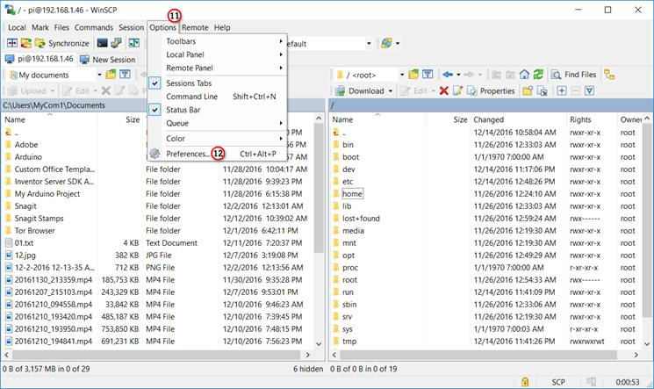Click the remote selection filter icon
This screenshot has width=654, height=389.
click(x=589, y=90)
